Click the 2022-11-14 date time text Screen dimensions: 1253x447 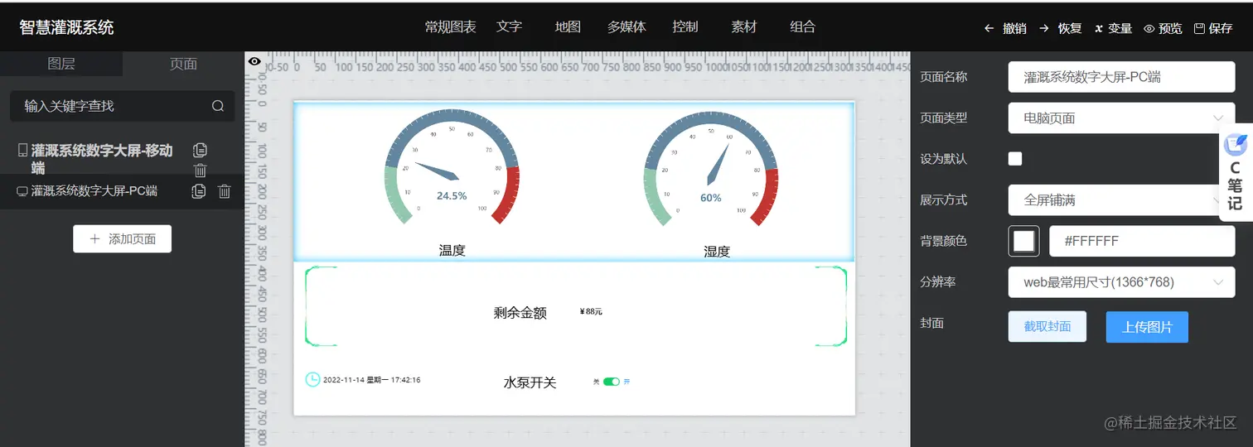[x=371, y=380]
